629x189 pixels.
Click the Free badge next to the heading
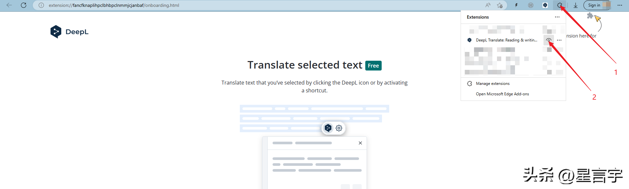[373, 66]
